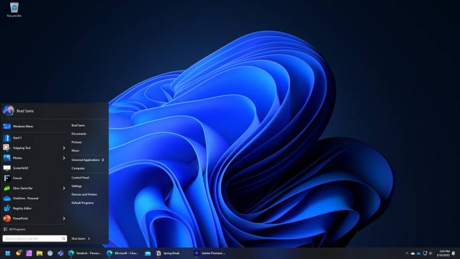Expand the Xbox Game Bar jump list arrow

[x=64, y=188]
